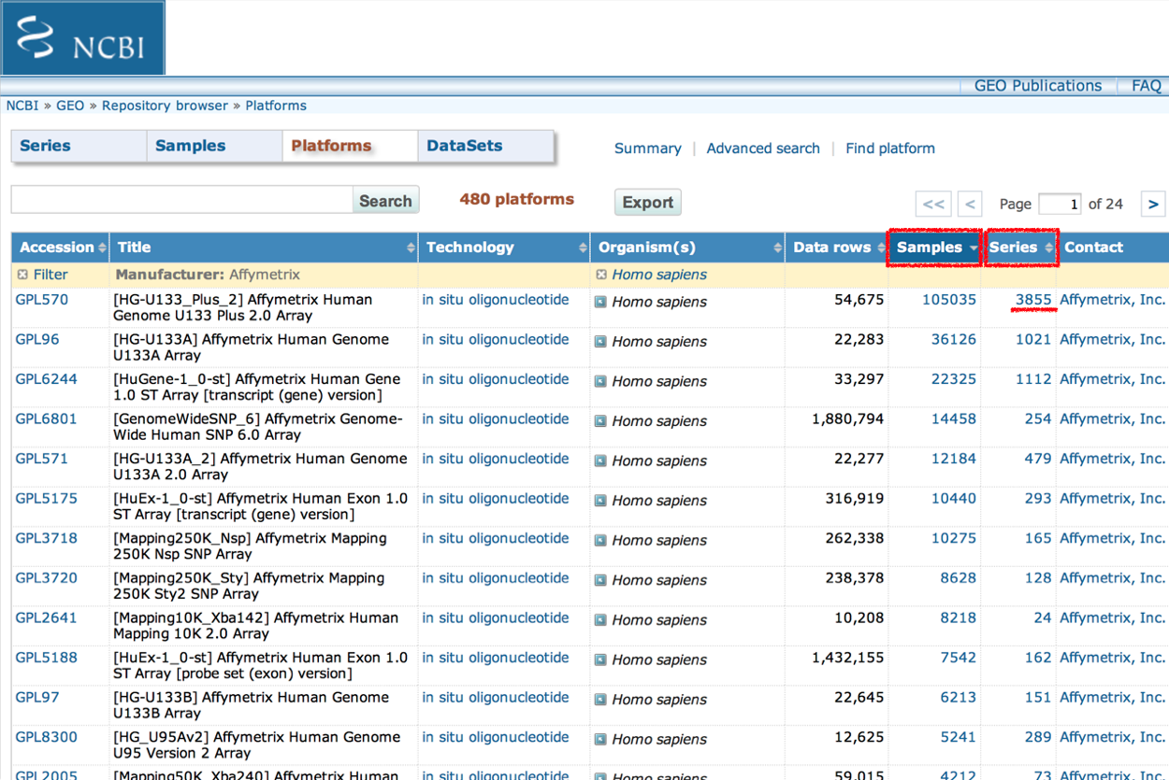Open Repository browser breadcrumb
1169x780 pixels.
[165, 106]
